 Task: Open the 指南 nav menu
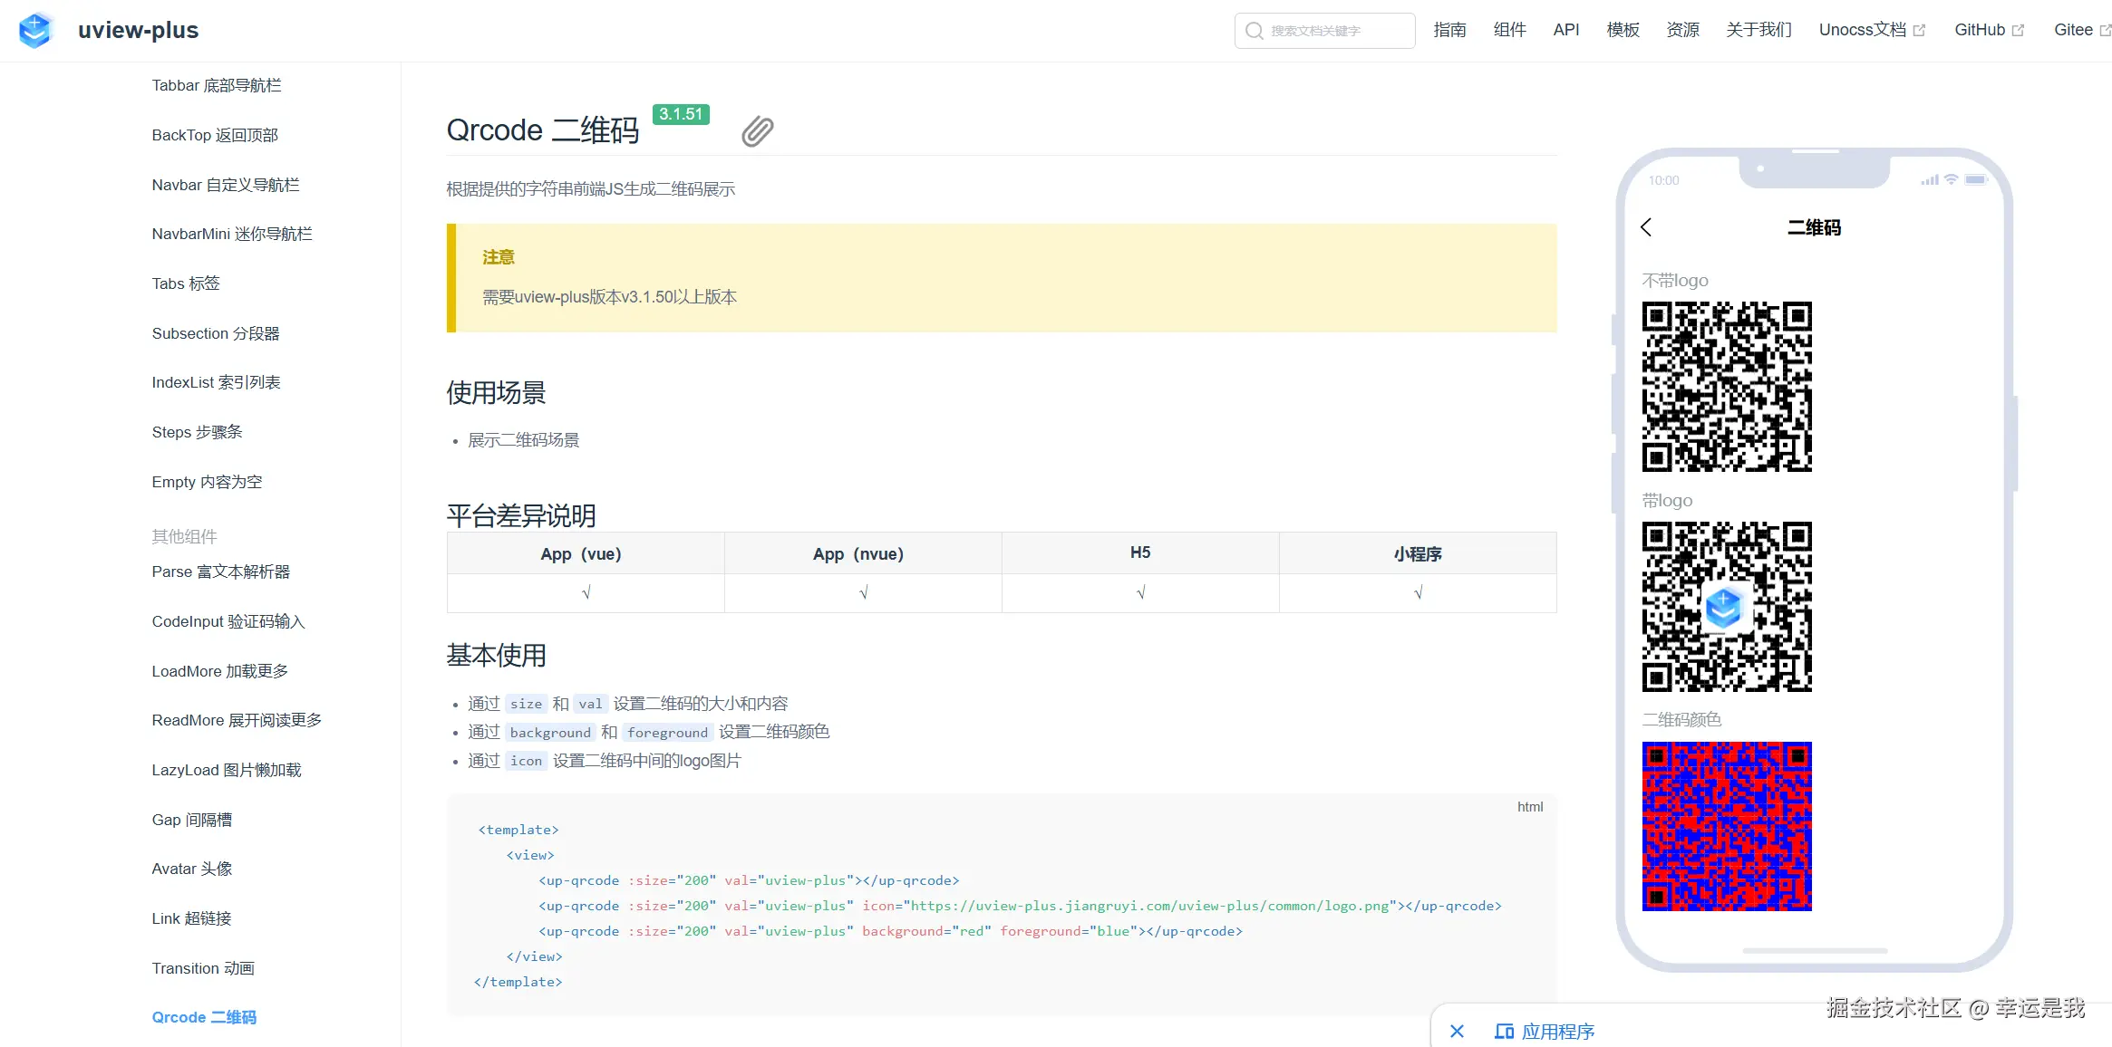1449,30
